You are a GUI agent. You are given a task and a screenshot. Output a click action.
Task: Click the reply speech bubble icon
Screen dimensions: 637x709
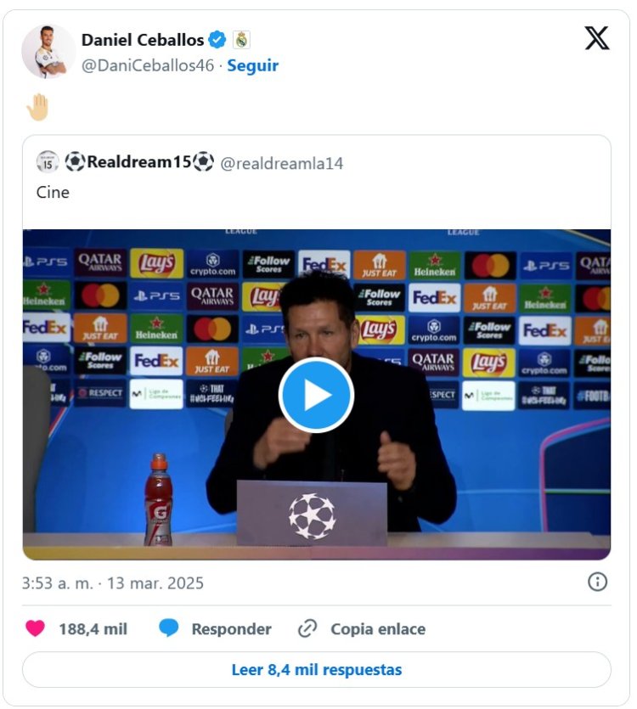169,628
